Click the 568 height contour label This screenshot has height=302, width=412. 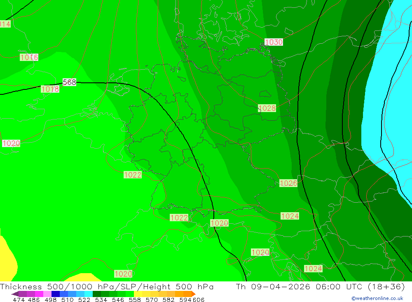pos(69,82)
